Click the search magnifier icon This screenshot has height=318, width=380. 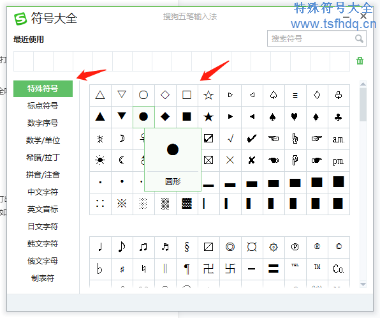(359, 38)
